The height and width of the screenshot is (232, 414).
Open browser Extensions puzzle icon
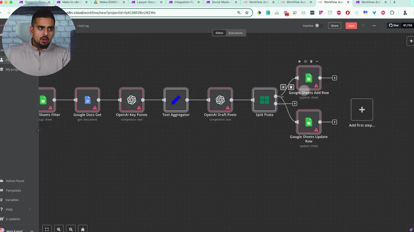point(392,13)
